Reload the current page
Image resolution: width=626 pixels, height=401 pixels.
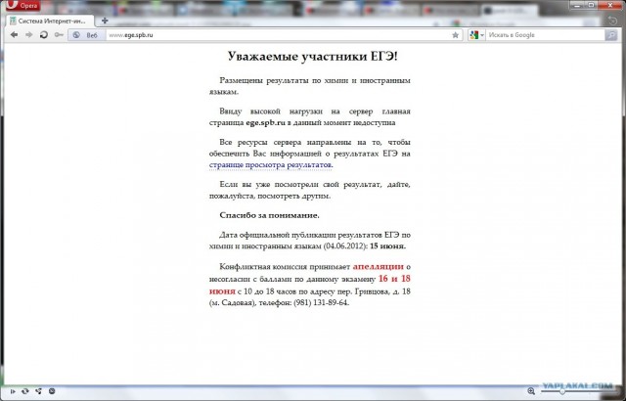(x=43, y=35)
